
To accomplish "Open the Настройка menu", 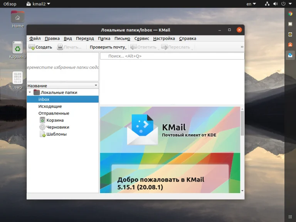I will pos(164,39).
